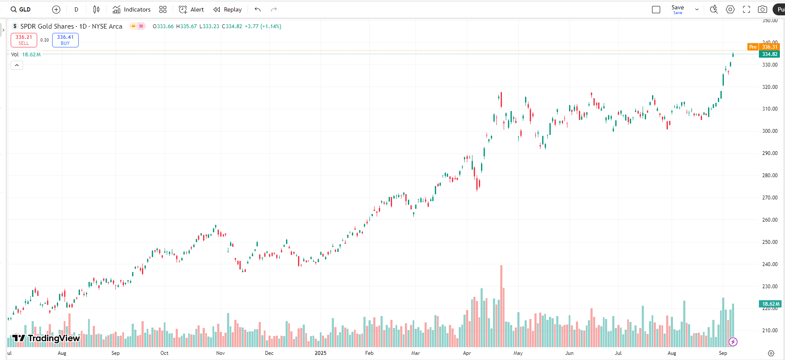The image size is (785, 360).
Task: Open the D time interval menu
Action: [77, 9]
